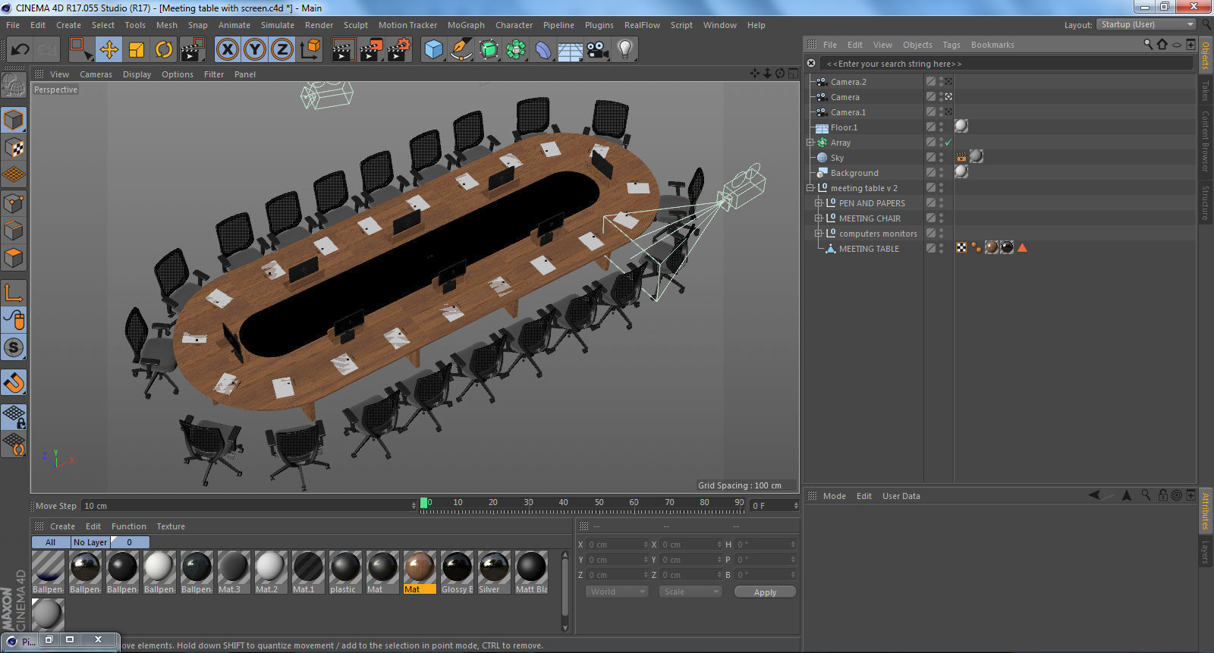Select the Live Selection tool
This screenshot has width=1214, height=653.
(x=80, y=50)
